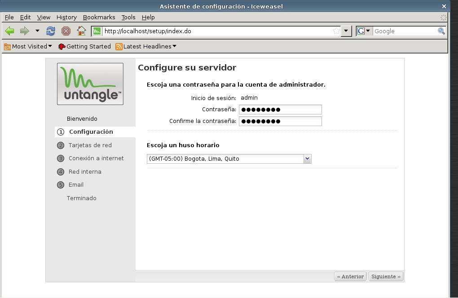Open the Tools menu
458x298 pixels.
[x=128, y=17]
